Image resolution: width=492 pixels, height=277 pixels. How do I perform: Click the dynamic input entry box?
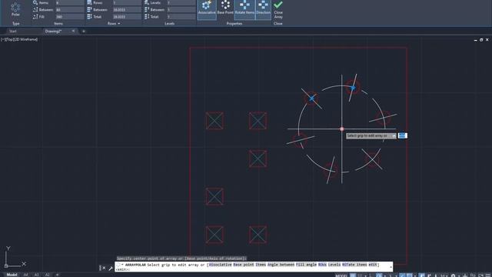pos(402,135)
